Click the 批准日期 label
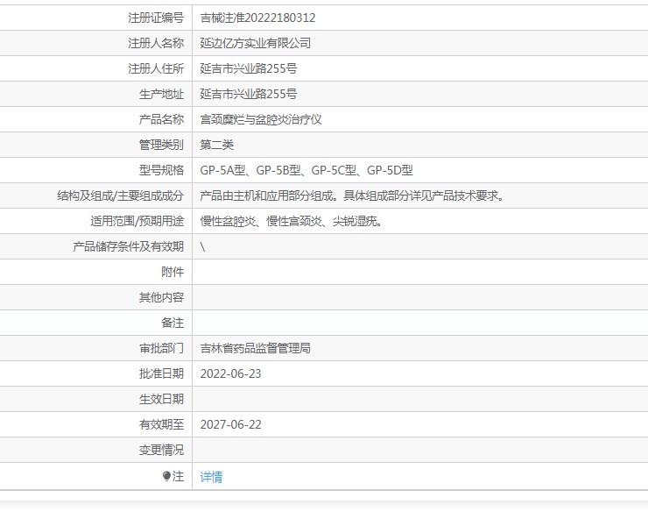The height and width of the screenshot is (519, 648). (162, 373)
